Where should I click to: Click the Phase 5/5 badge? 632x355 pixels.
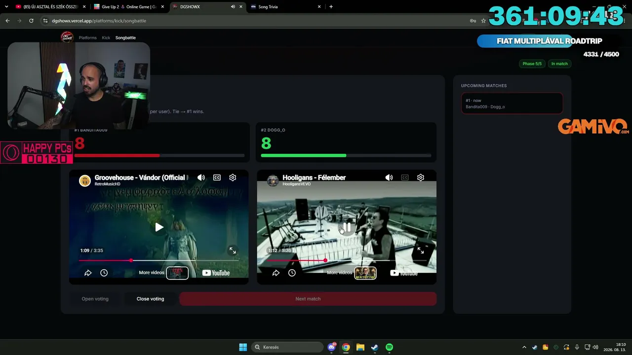pos(532,64)
